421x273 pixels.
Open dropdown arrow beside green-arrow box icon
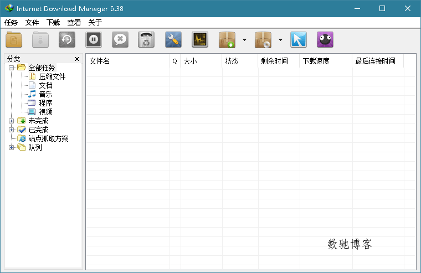click(x=244, y=40)
